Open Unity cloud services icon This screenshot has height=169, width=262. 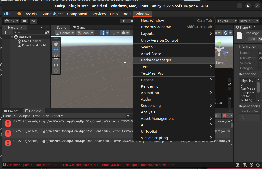click(x=25, y=21)
